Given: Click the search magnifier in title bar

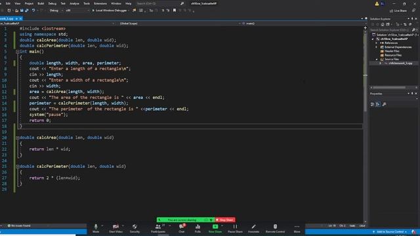Looking at the screenshot, I should (x=182, y=3).
